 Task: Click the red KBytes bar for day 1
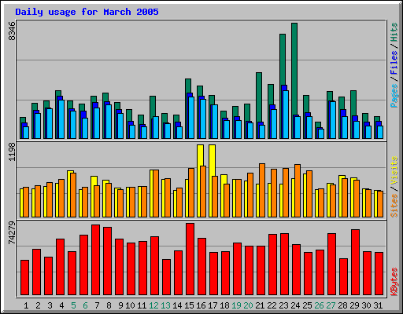pyautogui.click(x=24, y=278)
